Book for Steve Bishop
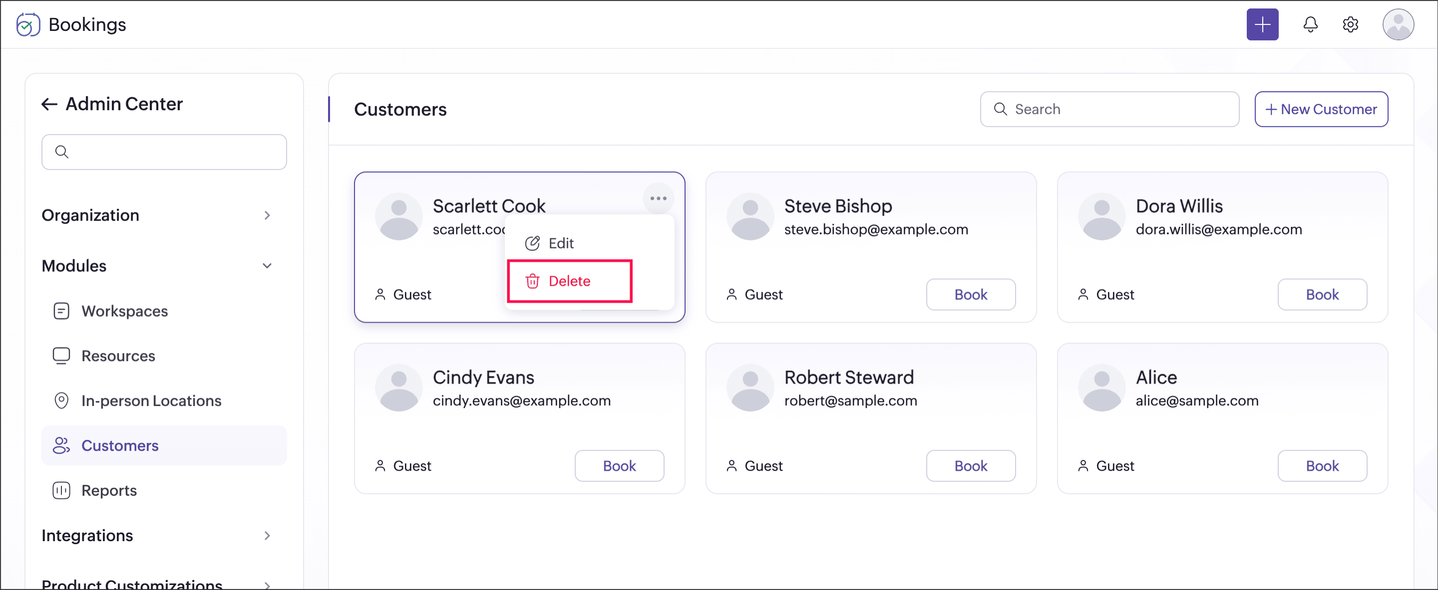The height and width of the screenshot is (590, 1438). click(x=971, y=294)
